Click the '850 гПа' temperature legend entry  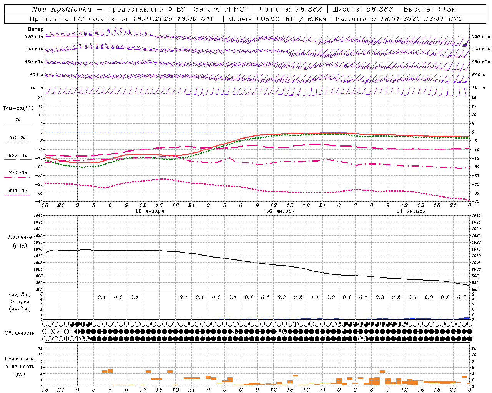18,155
